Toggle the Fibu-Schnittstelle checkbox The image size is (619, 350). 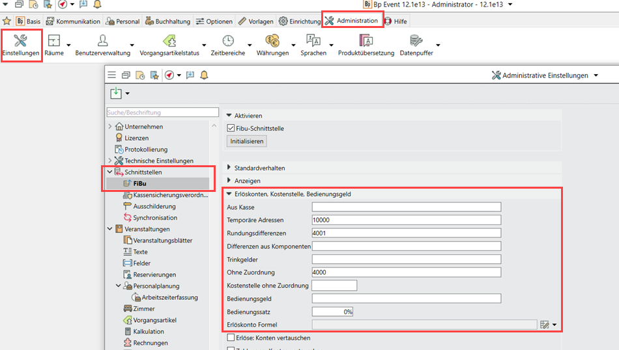[x=231, y=129]
